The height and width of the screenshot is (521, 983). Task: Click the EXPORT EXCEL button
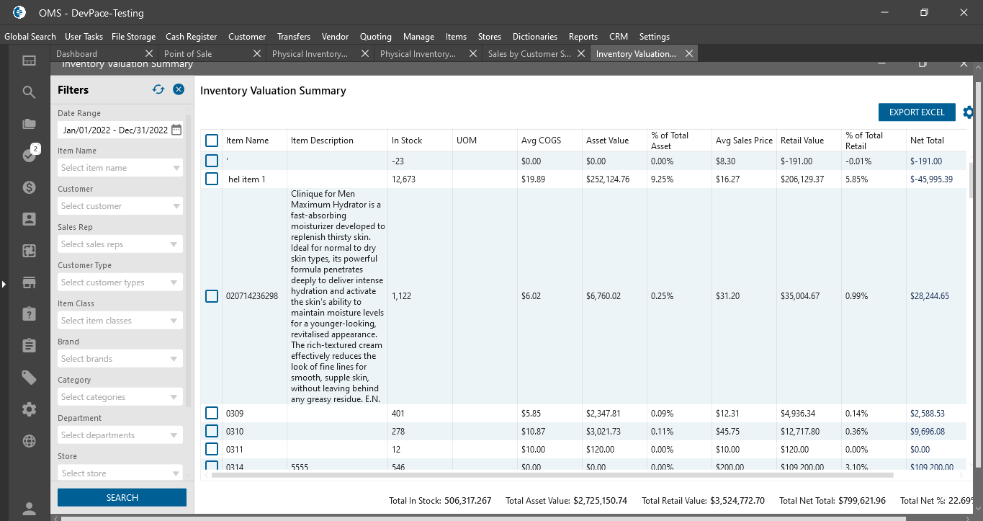click(x=916, y=112)
